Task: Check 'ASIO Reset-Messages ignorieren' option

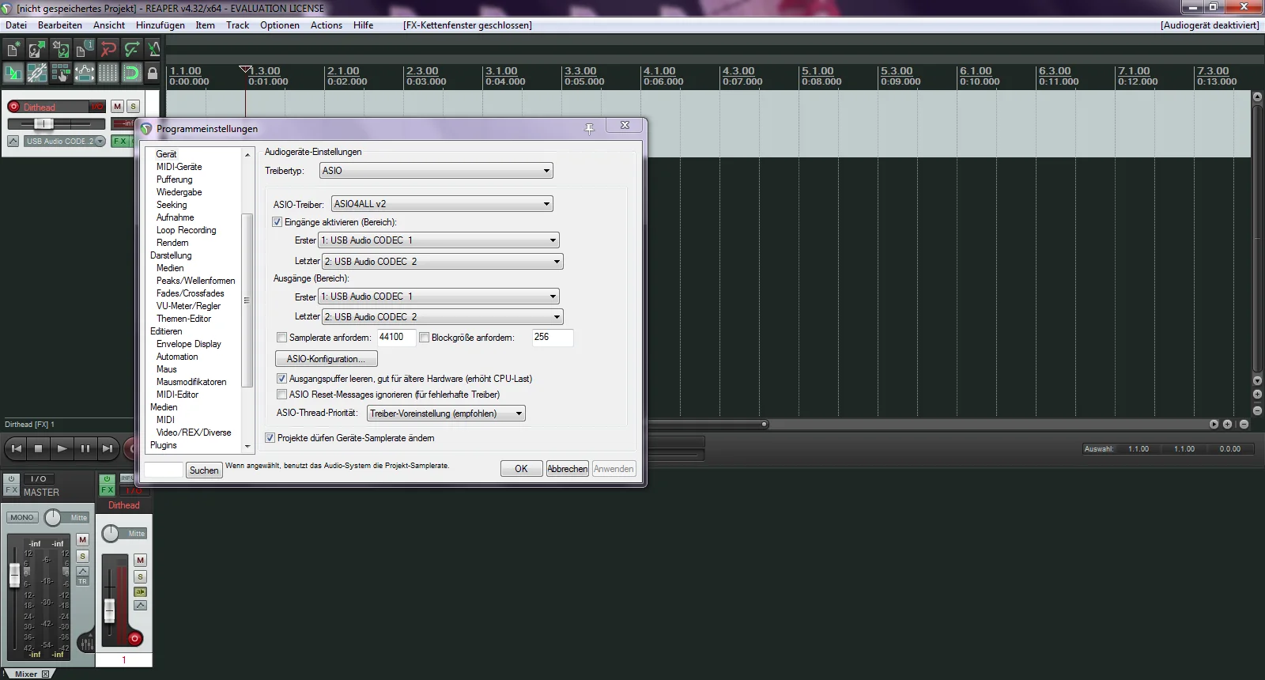Action: pos(281,395)
